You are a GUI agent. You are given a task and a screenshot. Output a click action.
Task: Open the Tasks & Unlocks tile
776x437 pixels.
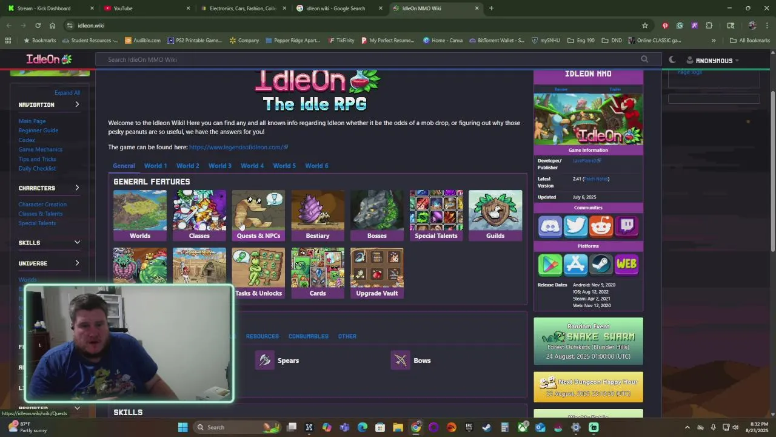(x=258, y=273)
